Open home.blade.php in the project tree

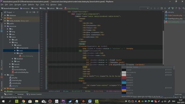[20, 70]
